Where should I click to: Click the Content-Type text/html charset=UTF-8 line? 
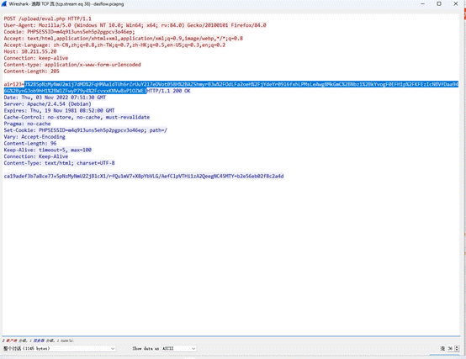tap(59, 163)
